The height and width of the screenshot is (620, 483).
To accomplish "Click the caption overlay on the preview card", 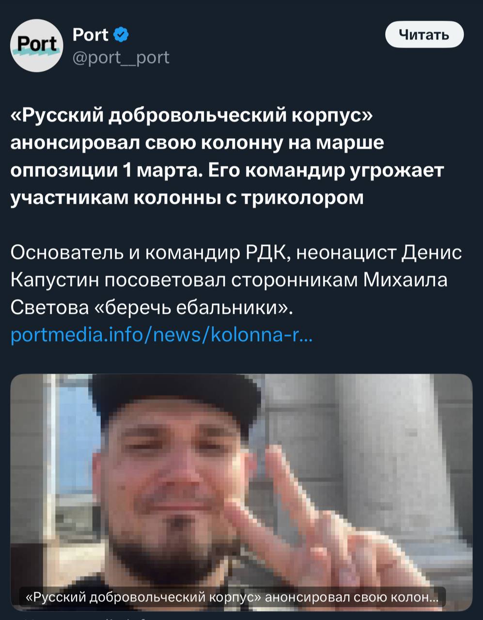I will coord(232,597).
